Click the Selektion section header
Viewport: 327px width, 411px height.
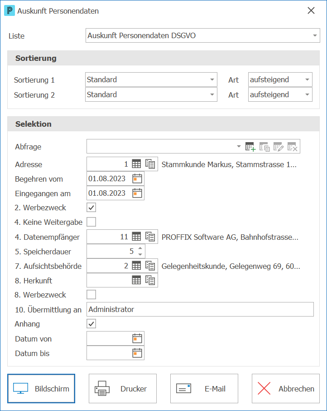click(x=163, y=124)
